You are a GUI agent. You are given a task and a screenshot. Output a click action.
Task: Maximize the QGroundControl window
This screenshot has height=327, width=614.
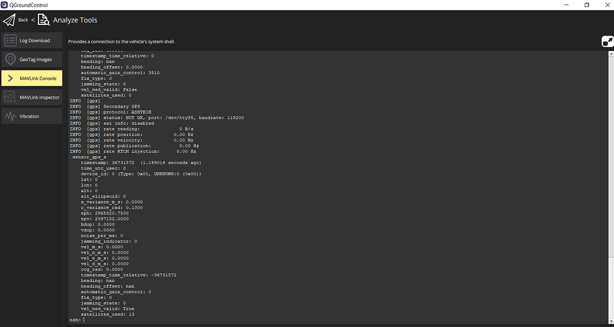coord(587,5)
